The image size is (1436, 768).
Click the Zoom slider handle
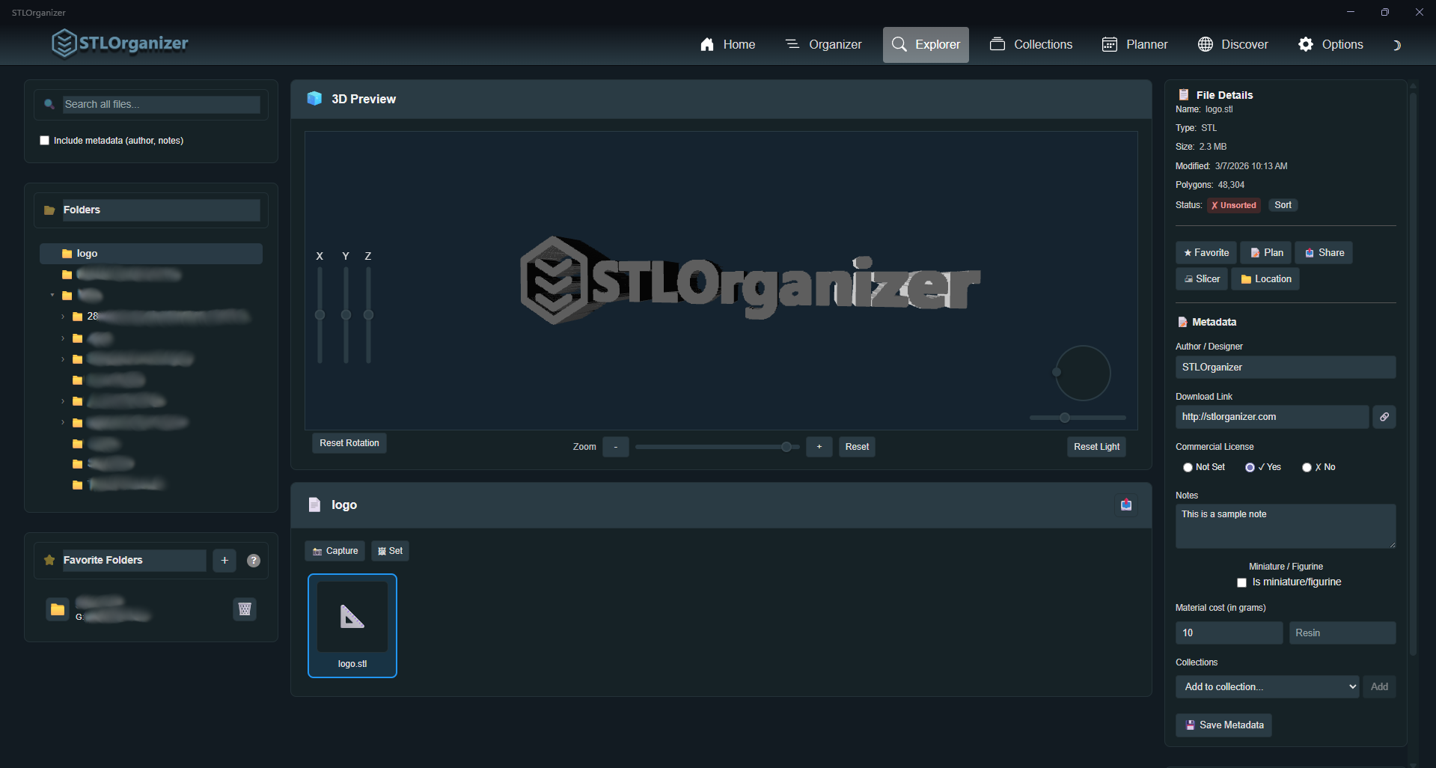786,447
